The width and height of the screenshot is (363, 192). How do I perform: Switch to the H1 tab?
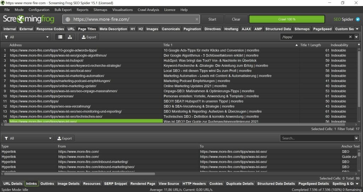coord(133,29)
